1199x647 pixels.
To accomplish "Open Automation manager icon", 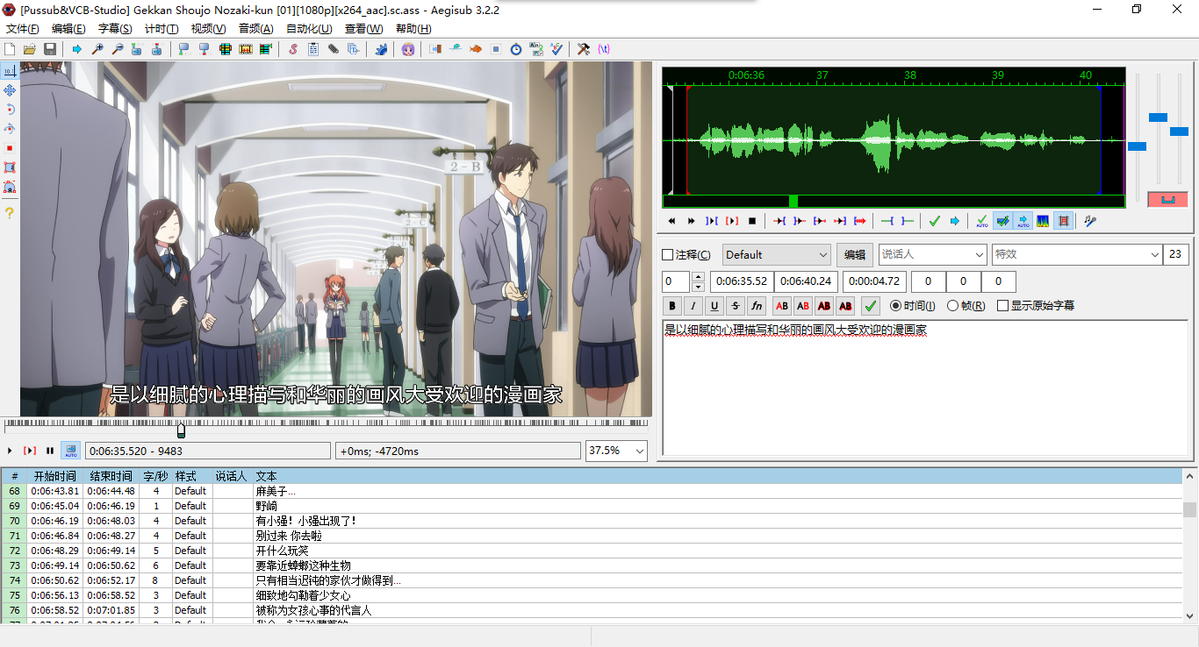I will pyautogui.click(x=381, y=49).
